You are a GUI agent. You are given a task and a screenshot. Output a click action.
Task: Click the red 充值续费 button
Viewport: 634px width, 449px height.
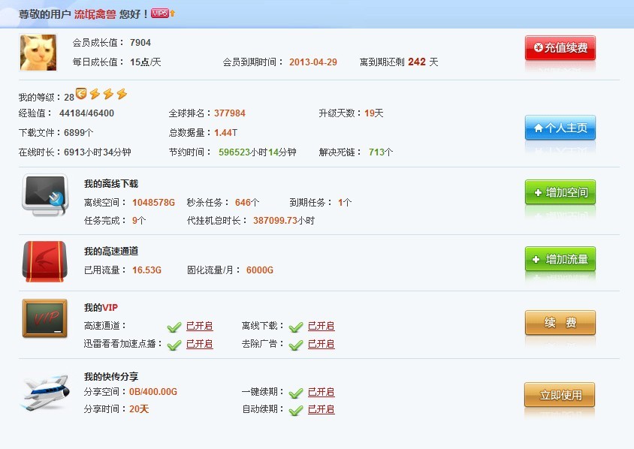coord(560,48)
